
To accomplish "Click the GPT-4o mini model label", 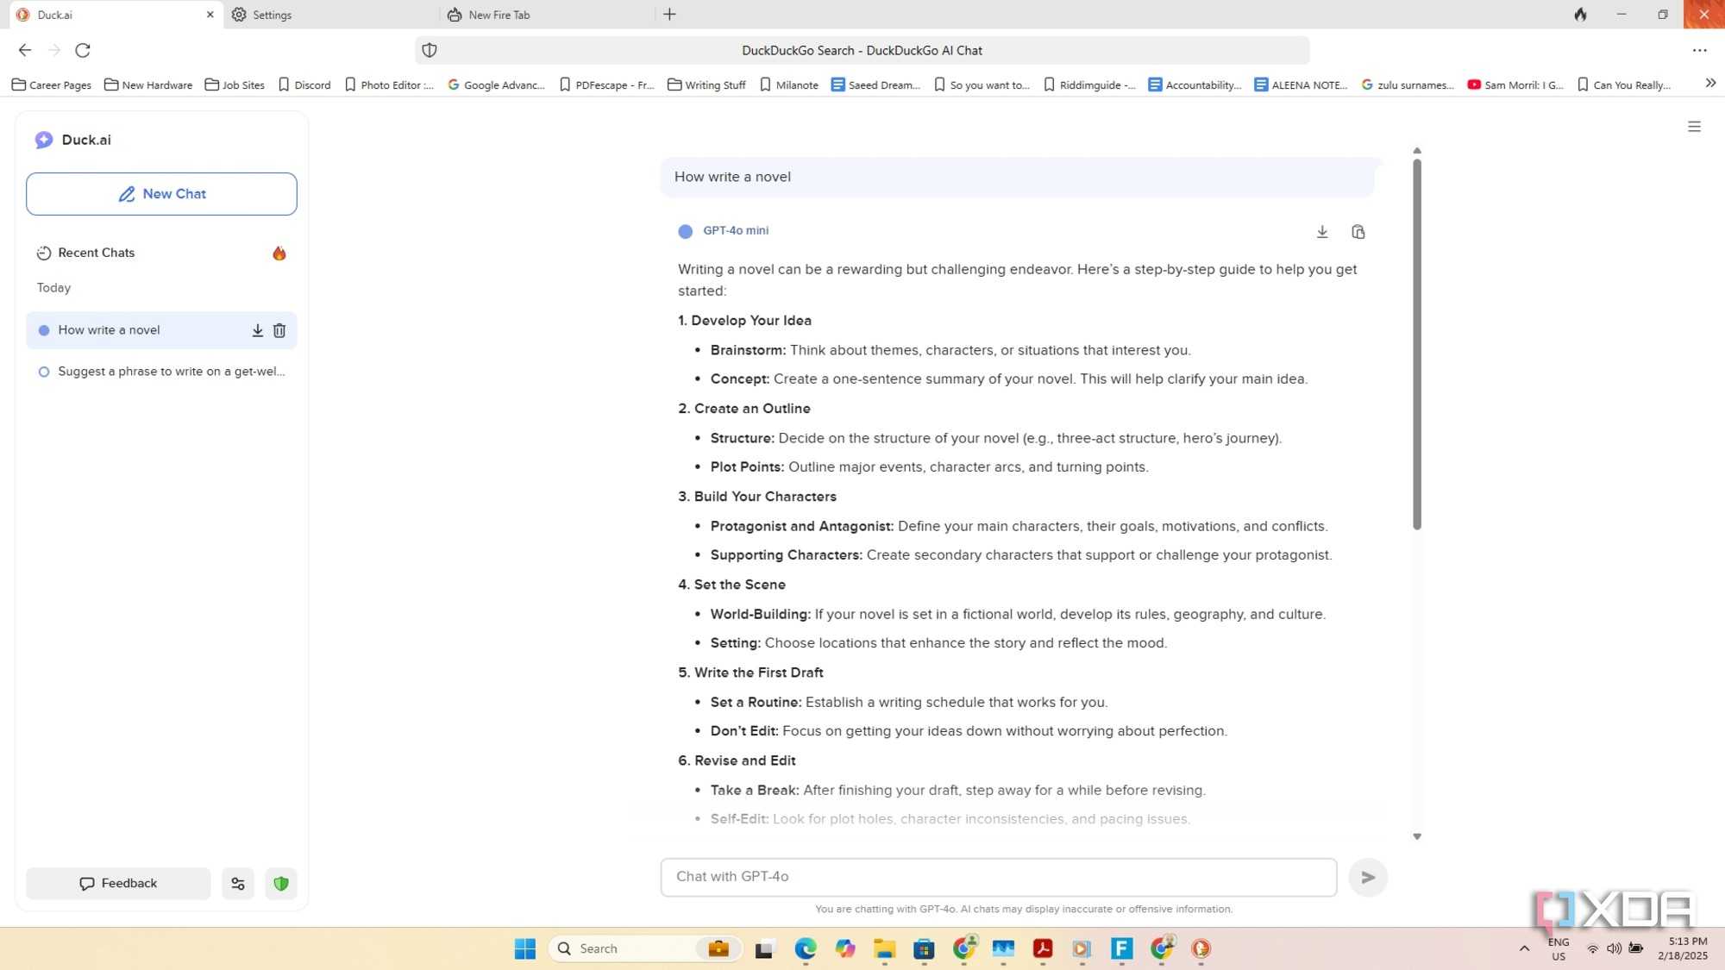I will pyautogui.click(x=735, y=230).
